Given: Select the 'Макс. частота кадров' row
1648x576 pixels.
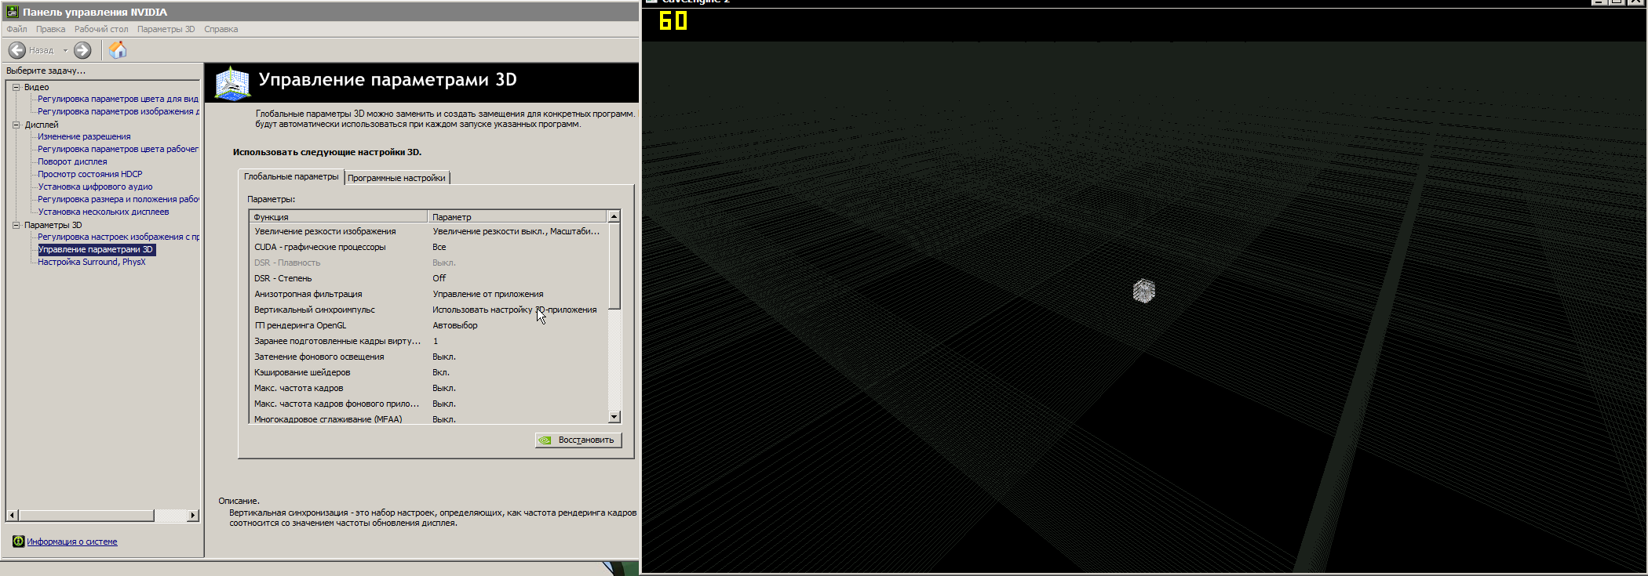Looking at the screenshot, I should tap(428, 388).
